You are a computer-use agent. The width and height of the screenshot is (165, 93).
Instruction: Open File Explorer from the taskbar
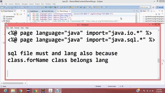point(13,91)
